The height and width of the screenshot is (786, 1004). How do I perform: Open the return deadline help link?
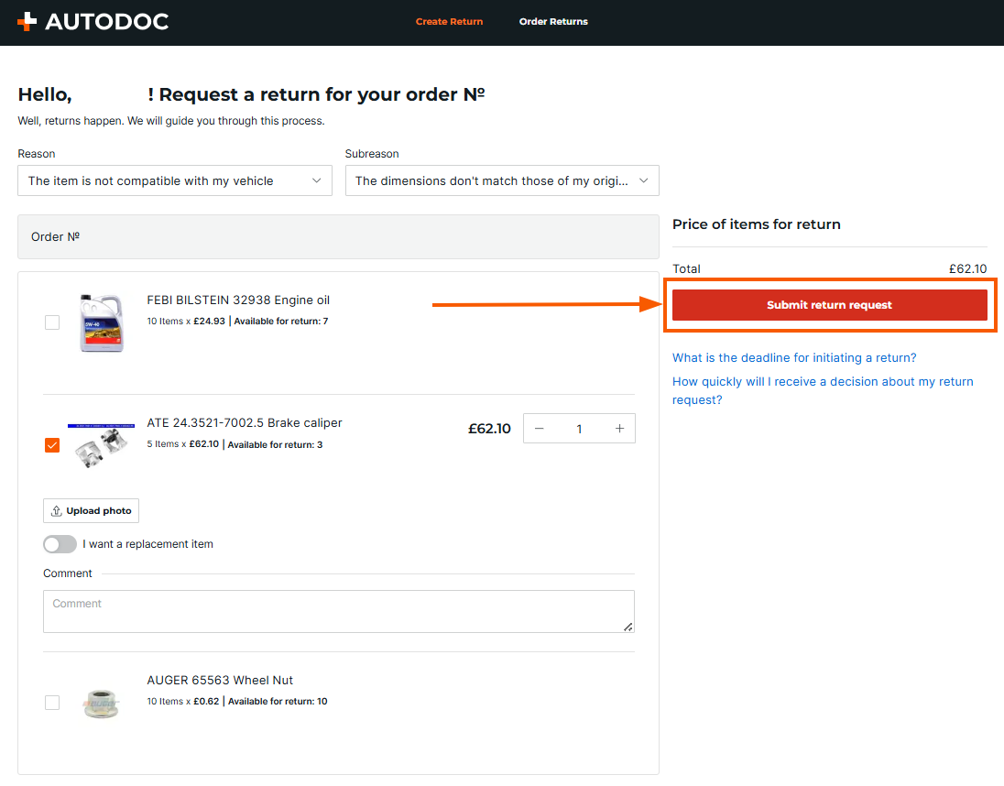point(794,358)
